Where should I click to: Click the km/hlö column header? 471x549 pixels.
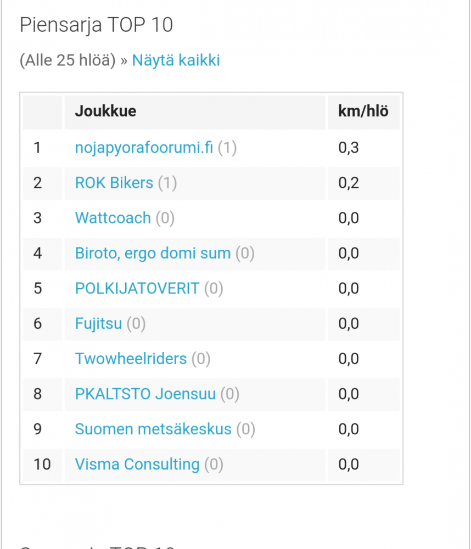point(364,112)
